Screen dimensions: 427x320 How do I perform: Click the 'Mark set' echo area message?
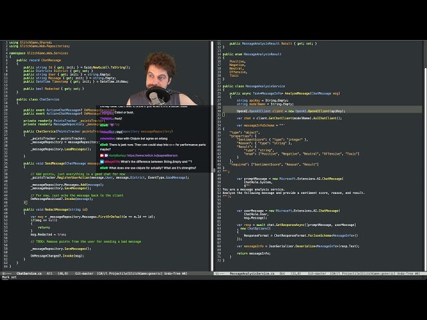(9, 277)
